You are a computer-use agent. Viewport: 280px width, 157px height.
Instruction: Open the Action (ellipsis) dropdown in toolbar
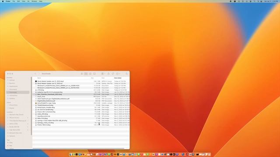118,74
